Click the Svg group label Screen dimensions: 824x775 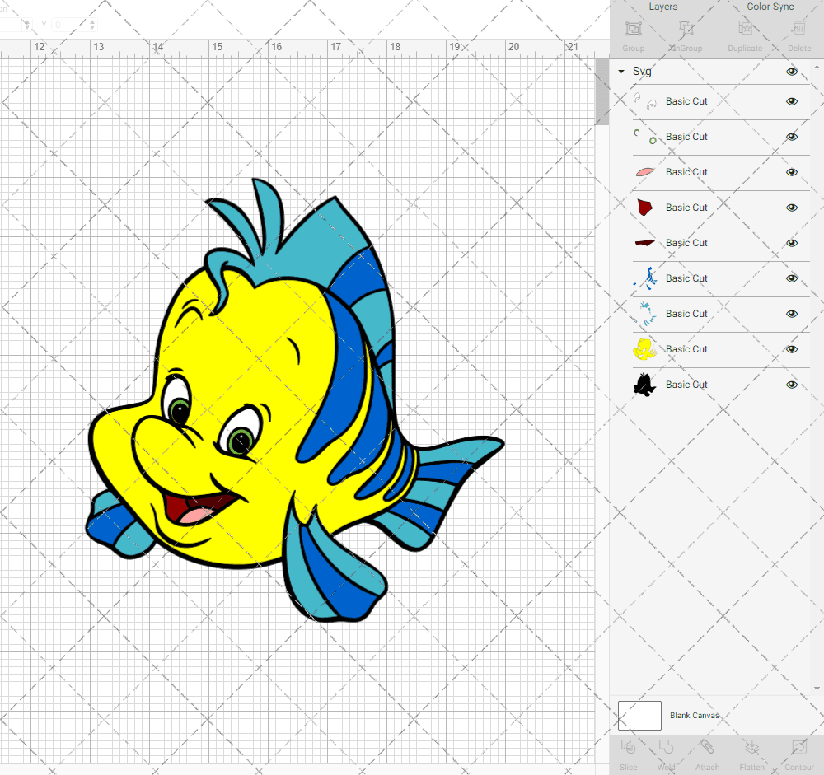pyautogui.click(x=642, y=72)
